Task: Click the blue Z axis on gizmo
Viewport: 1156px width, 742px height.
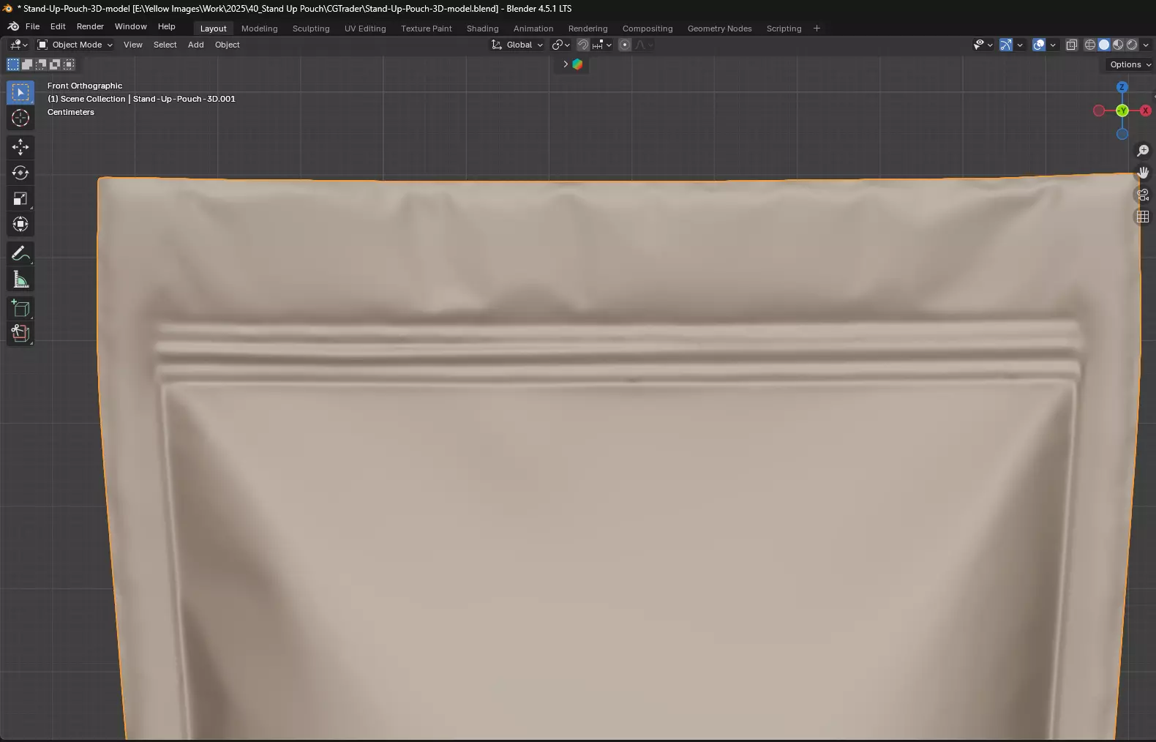Action: [x=1122, y=87]
